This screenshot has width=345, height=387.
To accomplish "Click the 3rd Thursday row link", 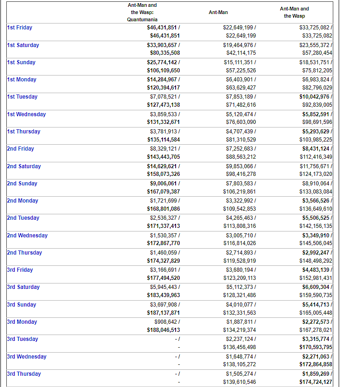I will 24,374.
